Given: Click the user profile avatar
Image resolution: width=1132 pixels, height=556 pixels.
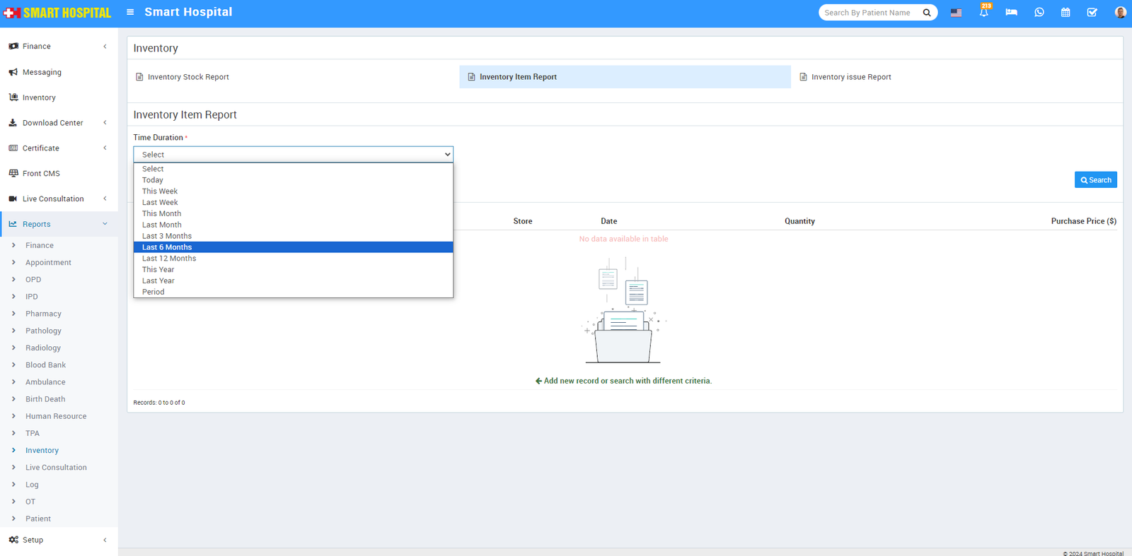Looking at the screenshot, I should [x=1120, y=13].
